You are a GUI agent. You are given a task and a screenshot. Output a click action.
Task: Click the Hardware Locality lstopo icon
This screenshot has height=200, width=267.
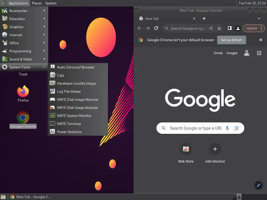52,83
